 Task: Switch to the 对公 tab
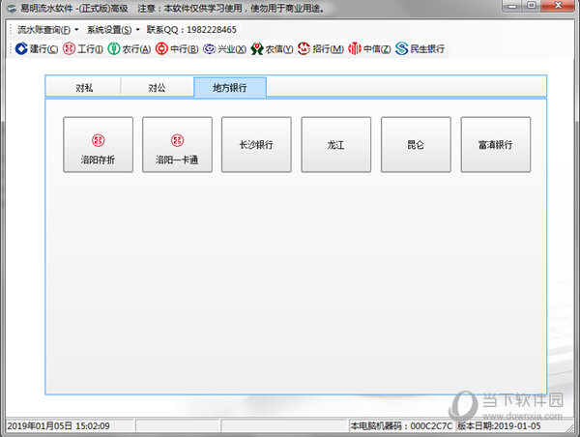coord(157,88)
